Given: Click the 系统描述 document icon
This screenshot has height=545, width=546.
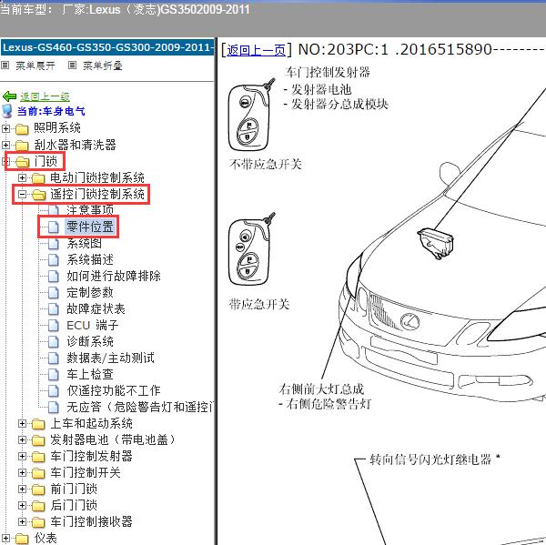Looking at the screenshot, I should 54,260.
